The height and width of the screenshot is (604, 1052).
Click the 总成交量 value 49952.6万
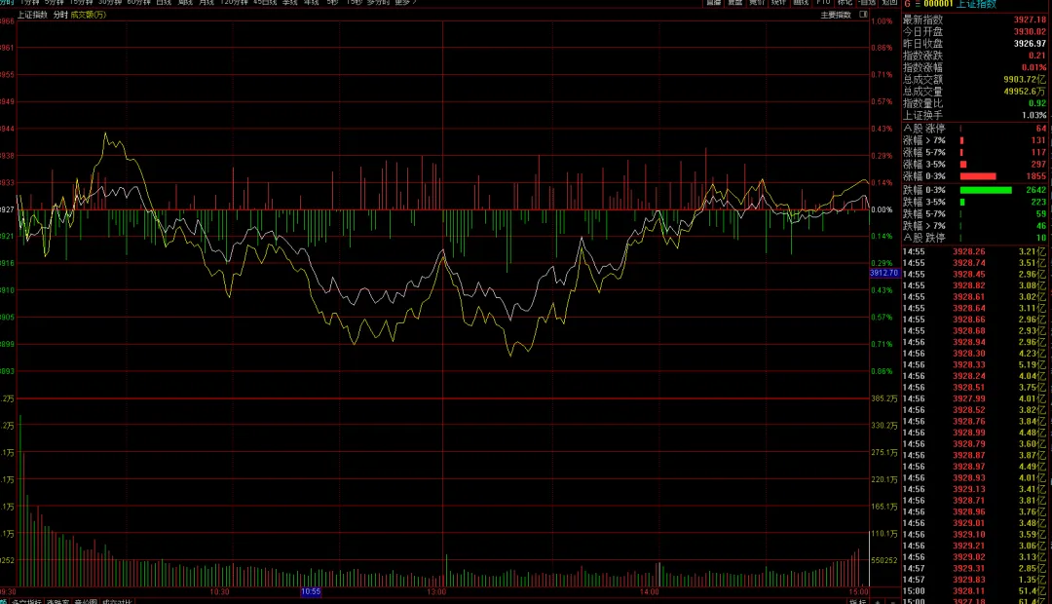1025,92
